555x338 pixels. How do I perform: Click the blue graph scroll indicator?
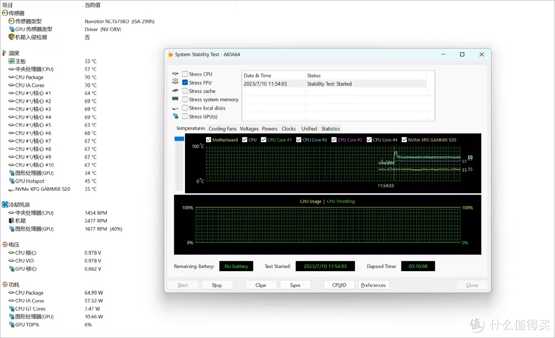[179, 138]
